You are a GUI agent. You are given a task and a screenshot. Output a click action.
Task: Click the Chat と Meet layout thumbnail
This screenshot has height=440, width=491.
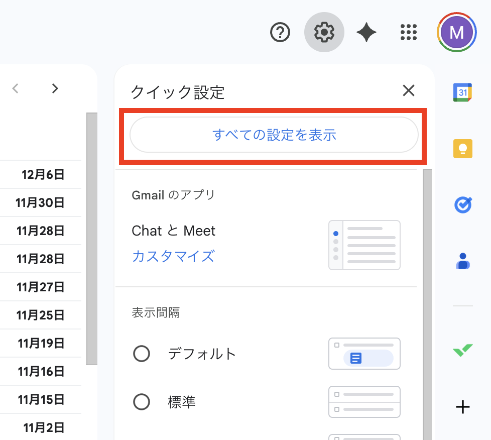pyautogui.click(x=364, y=245)
